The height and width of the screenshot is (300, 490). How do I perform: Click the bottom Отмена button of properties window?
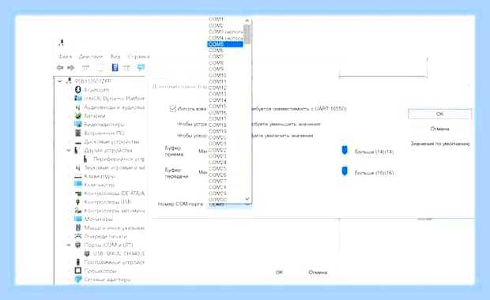[318, 272]
